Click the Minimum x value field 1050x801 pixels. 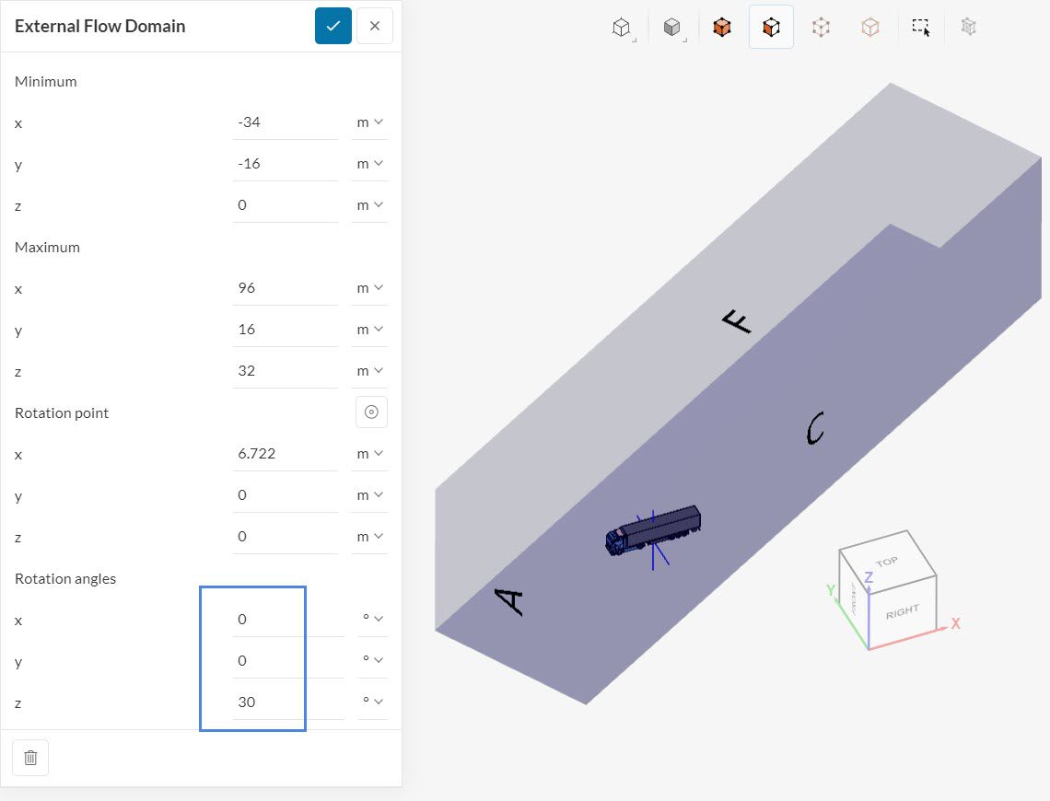(285, 122)
